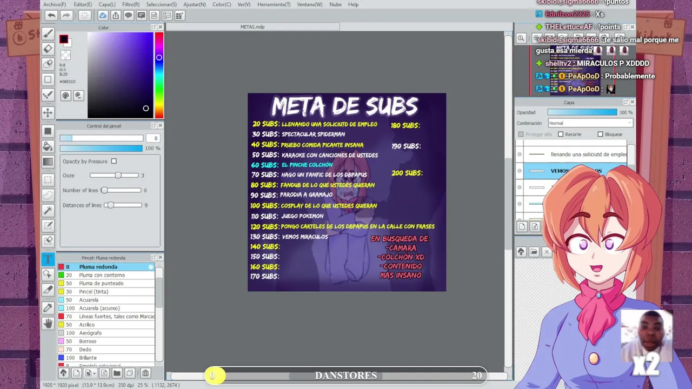The image size is (692, 389).
Task: Enable the Proteger alfa checkbox
Action: [x=521, y=134]
